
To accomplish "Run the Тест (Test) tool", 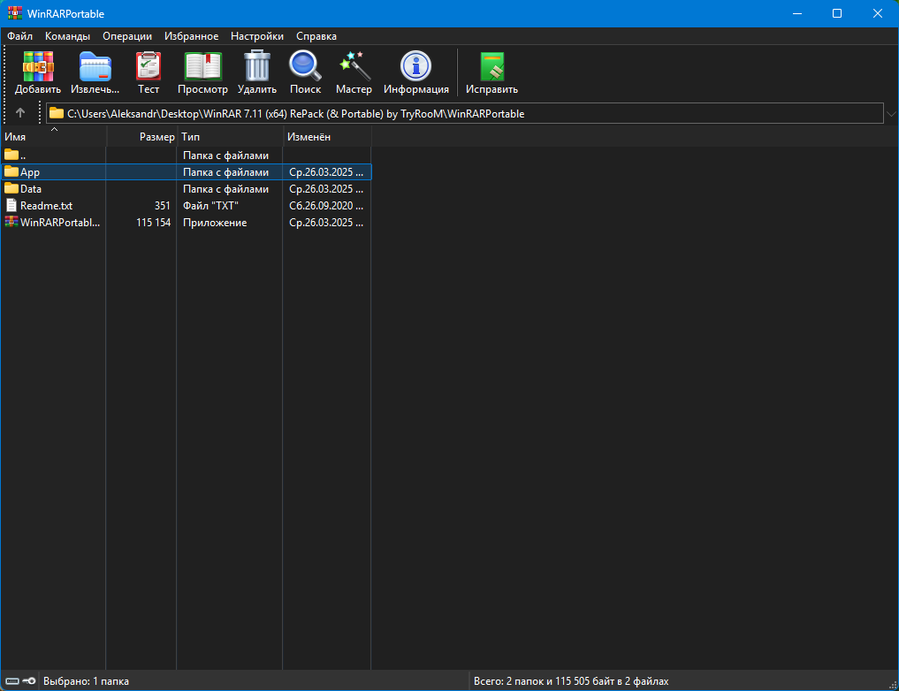I will tap(149, 72).
